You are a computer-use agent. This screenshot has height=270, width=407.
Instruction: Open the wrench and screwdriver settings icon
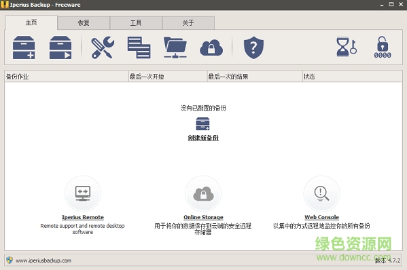tap(103, 47)
